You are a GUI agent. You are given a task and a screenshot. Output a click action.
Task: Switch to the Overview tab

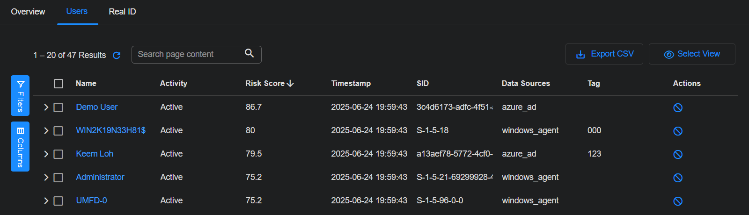[28, 12]
